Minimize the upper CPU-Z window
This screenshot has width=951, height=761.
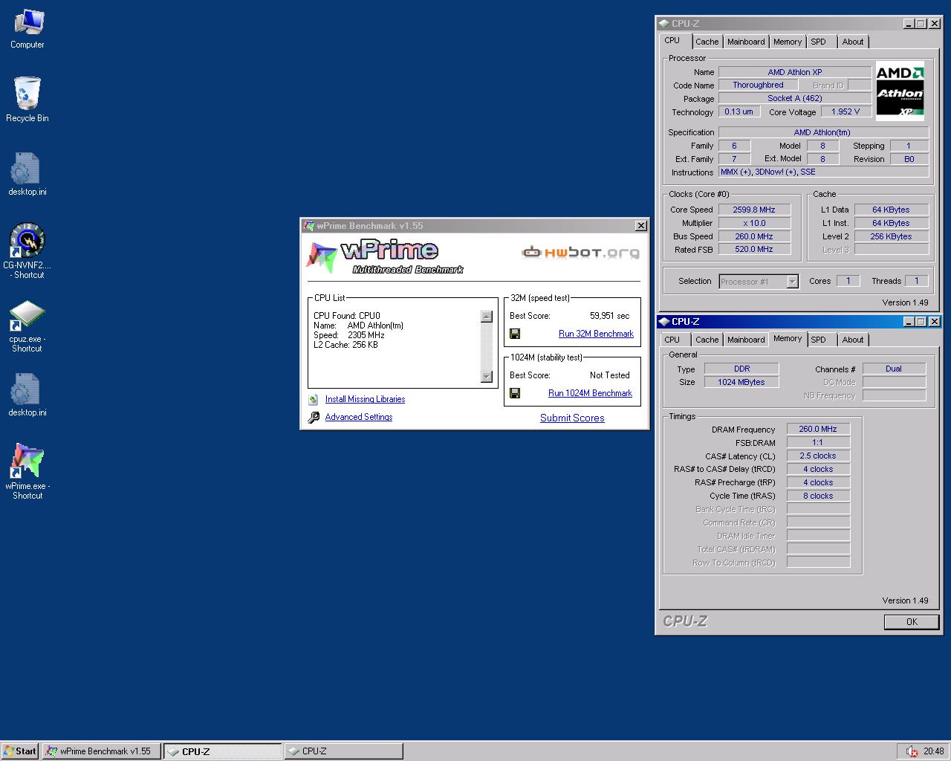[909, 24]
